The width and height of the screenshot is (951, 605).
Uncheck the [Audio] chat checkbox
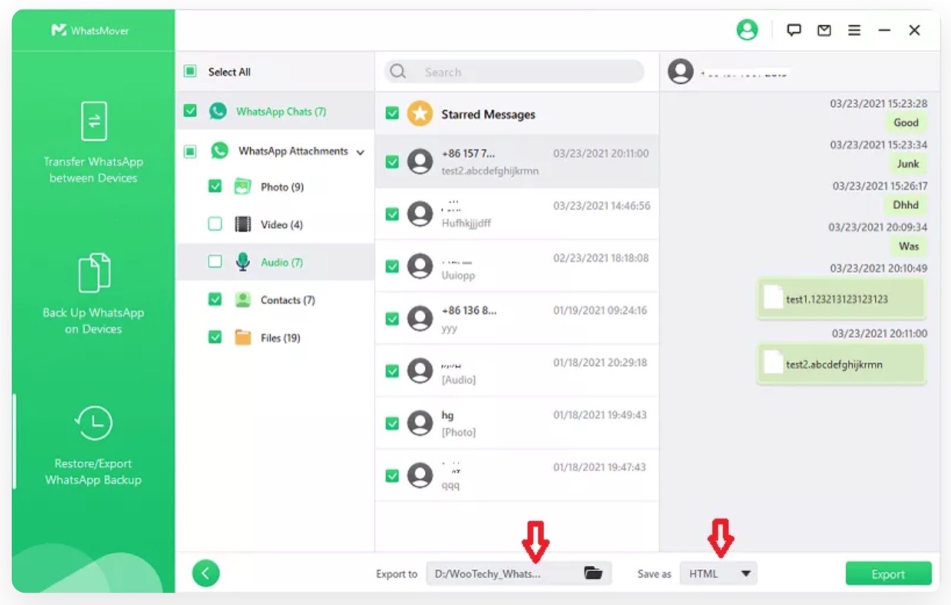point(392,371)
